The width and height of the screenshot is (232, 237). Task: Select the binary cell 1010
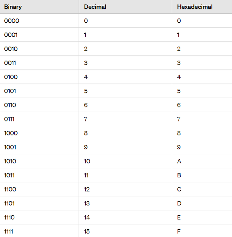10,161
